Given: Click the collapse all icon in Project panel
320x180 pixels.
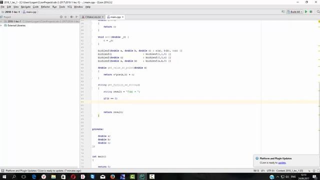Looking at the screenshot, I should point(65,17).
